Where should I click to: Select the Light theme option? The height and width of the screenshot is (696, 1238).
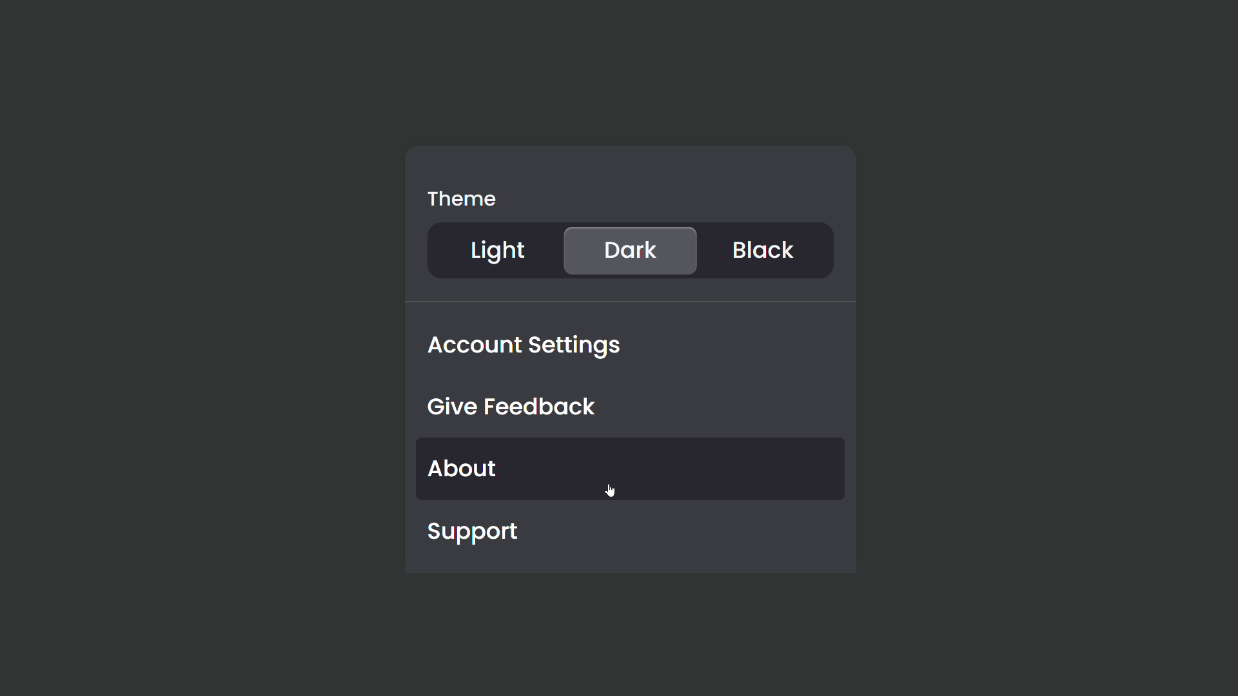pyautogui.click(x=496, y=250)
